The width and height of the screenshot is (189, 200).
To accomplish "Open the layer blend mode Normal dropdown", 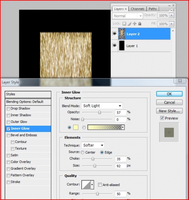I will click(128, 16).
